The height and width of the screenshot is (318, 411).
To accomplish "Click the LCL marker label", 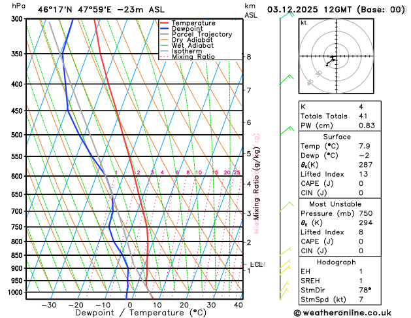I will 256,264.
